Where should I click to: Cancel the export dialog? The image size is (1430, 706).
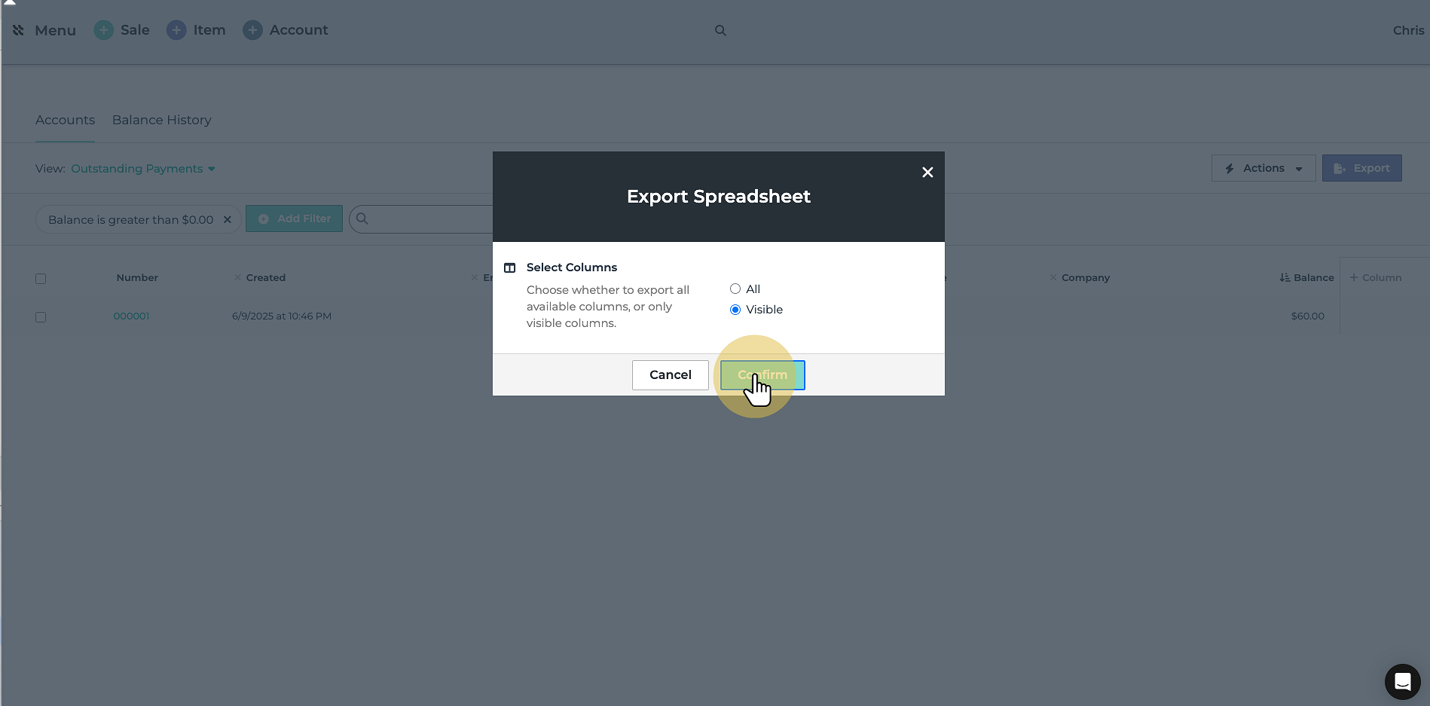click(x=671, y=375)
